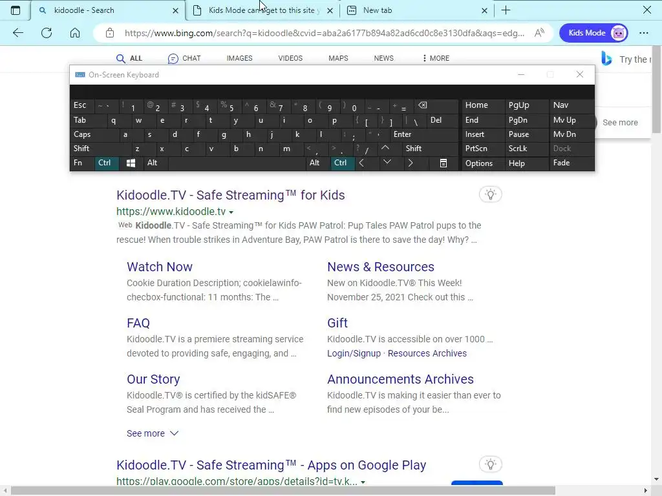Image resolution: width=662 pixels, height=496 pixels.
Task: Open the browser home page icon
Action: (75, 33)
